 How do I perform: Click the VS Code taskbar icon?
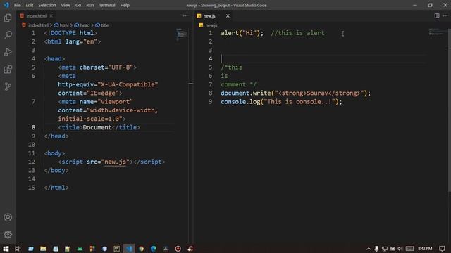click(129, 249)
